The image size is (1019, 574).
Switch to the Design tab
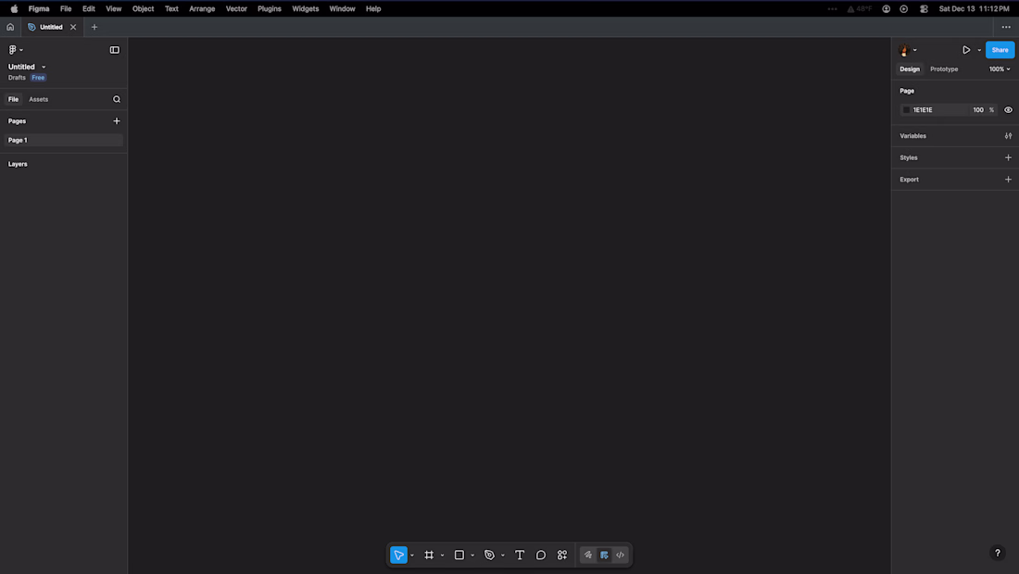click(909, 69)
